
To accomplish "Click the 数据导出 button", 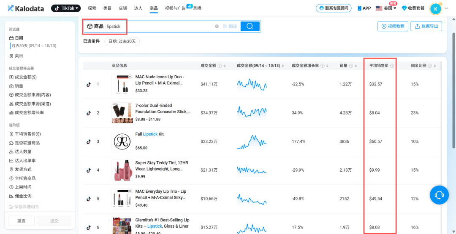I will pyautogui.click(x=426, y=26).
